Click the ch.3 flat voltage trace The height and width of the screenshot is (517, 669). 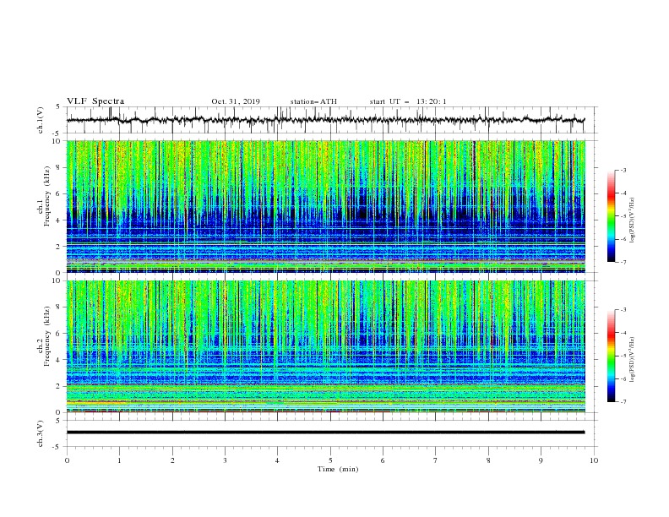point(325,433)
